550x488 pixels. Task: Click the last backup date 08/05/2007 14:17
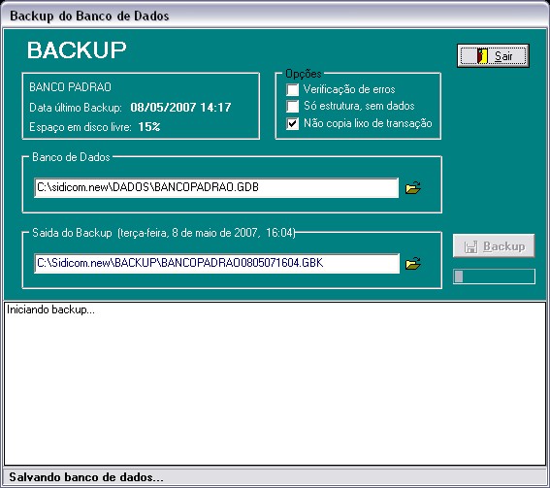pyautogui.click(x=180, y=108)
